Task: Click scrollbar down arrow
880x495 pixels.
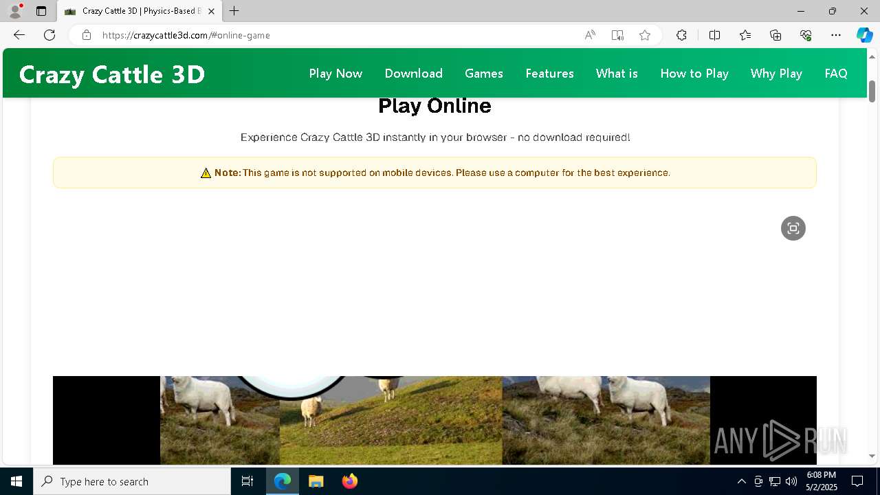Action: click(872, 456)
